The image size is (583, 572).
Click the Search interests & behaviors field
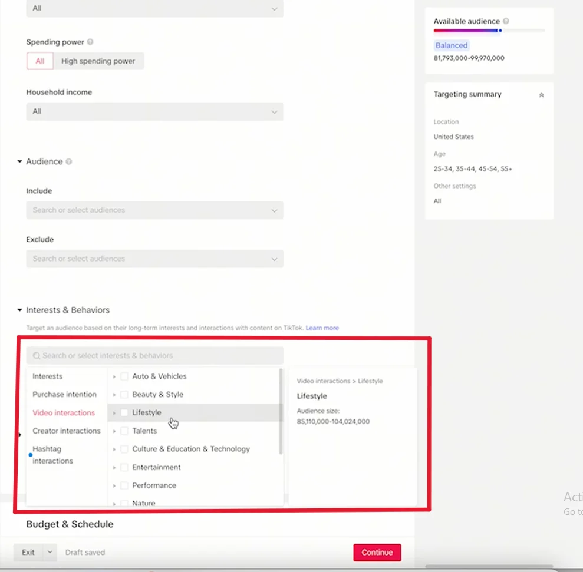[154, 356]
